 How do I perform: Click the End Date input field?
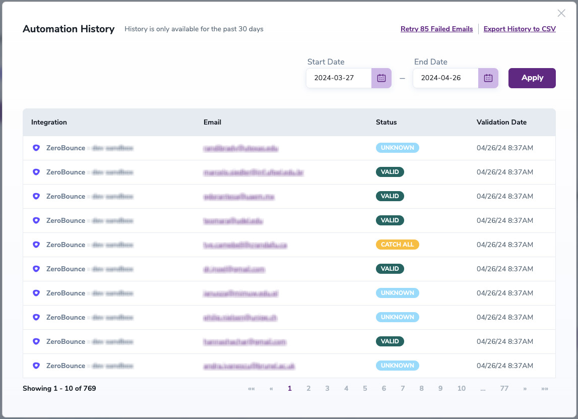click(x=445, y=78)
